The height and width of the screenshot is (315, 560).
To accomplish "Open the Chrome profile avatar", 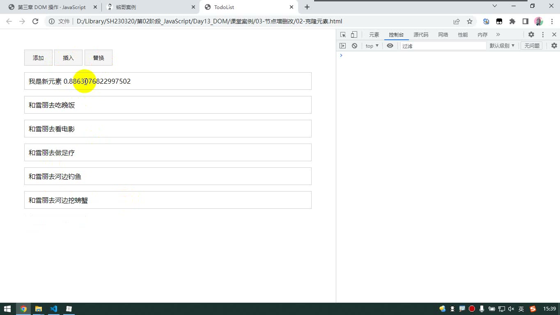I will [x=539, y=21].
